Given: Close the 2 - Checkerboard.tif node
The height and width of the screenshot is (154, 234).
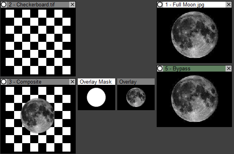Looking at the screenshot, I should 72,4.
